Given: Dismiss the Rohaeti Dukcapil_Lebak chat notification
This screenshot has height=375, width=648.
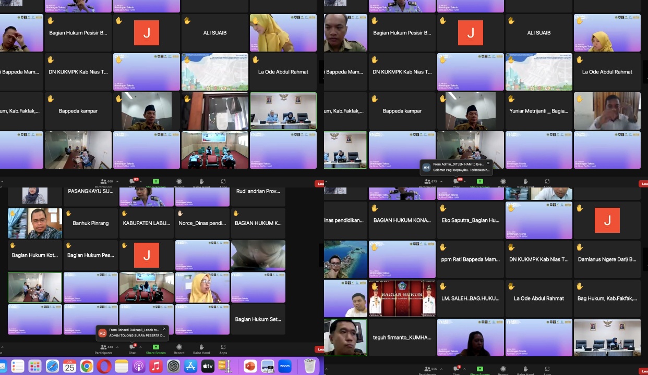Looking at the screenshot, I should [x=164, y=329].
